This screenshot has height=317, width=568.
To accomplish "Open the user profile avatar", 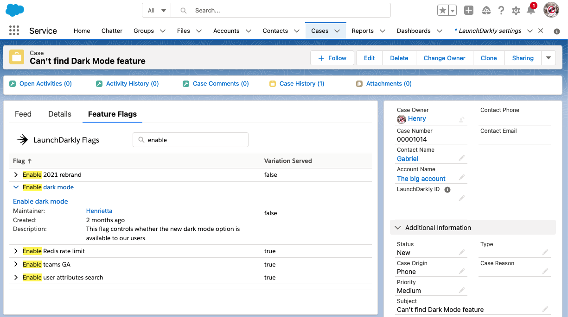I will (551, 10).
